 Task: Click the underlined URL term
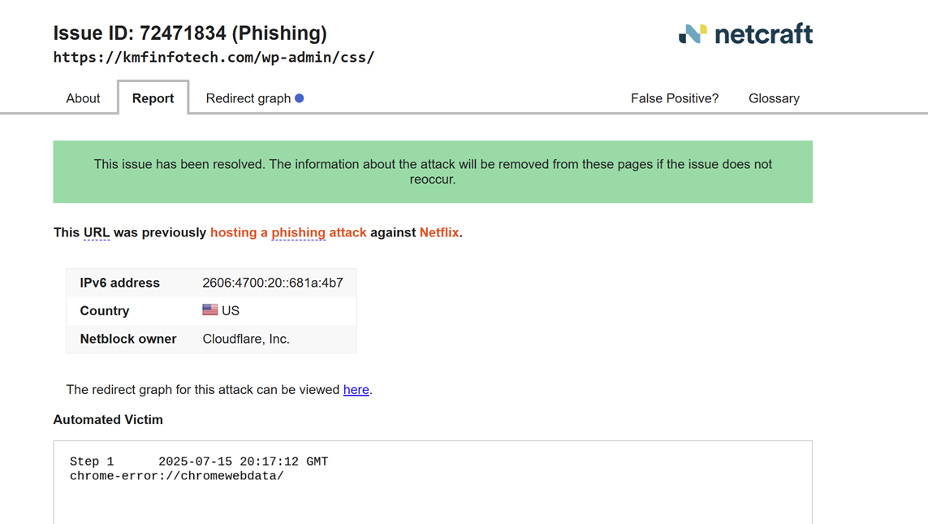point(97,232)
